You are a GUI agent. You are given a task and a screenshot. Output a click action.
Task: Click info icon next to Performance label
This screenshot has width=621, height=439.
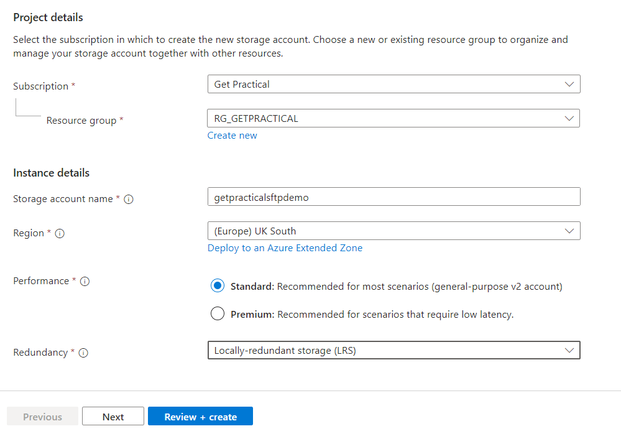85,281
